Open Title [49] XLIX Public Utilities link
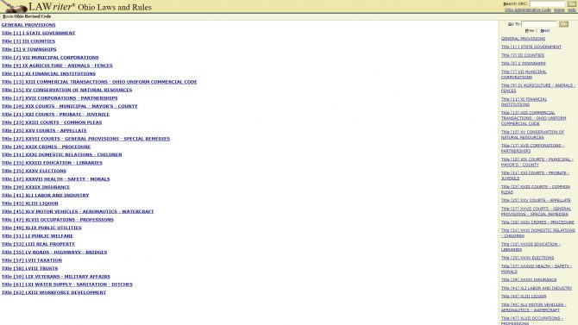Viewport: 578px width, 325px height. coord(41,228)
